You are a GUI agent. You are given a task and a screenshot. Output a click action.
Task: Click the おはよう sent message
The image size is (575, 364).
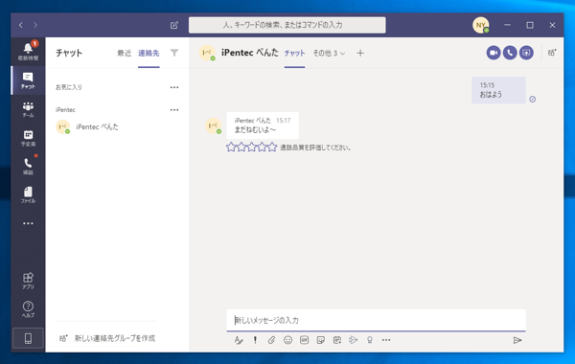point(498,90)
